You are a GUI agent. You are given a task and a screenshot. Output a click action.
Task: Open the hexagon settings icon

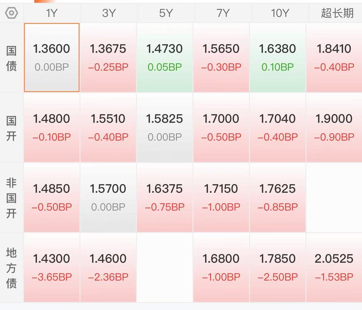(x=11, y=13)
